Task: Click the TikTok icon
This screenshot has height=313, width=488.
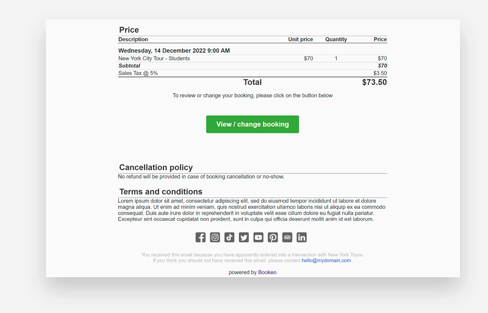Action: (x=229, y=237)
